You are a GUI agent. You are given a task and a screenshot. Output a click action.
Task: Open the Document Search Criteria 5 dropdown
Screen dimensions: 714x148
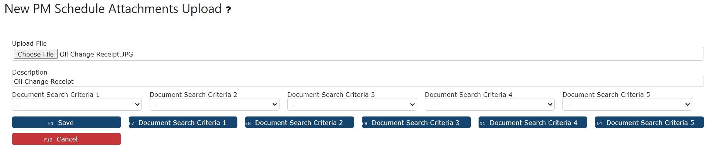627,104
